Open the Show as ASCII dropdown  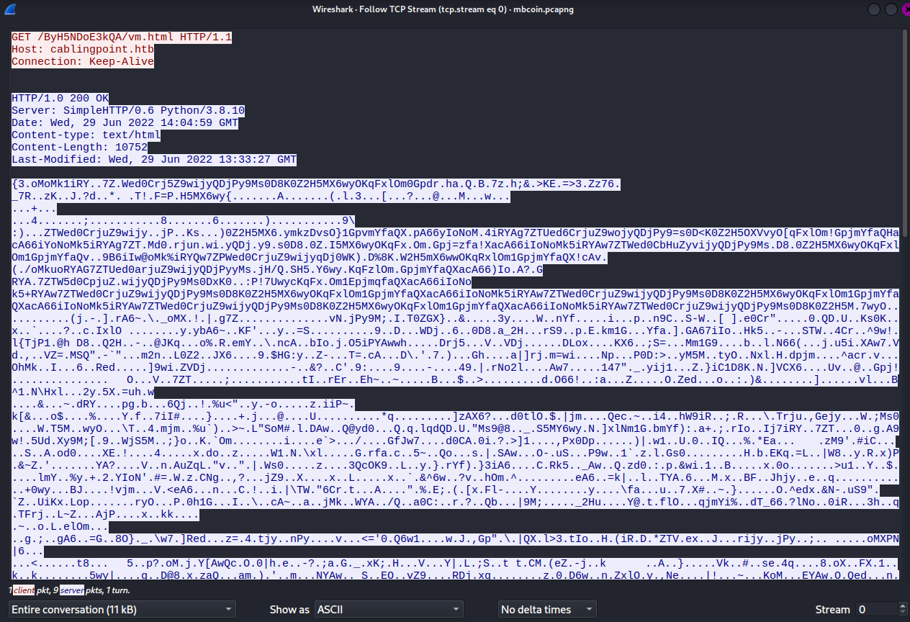click(388, 610)
